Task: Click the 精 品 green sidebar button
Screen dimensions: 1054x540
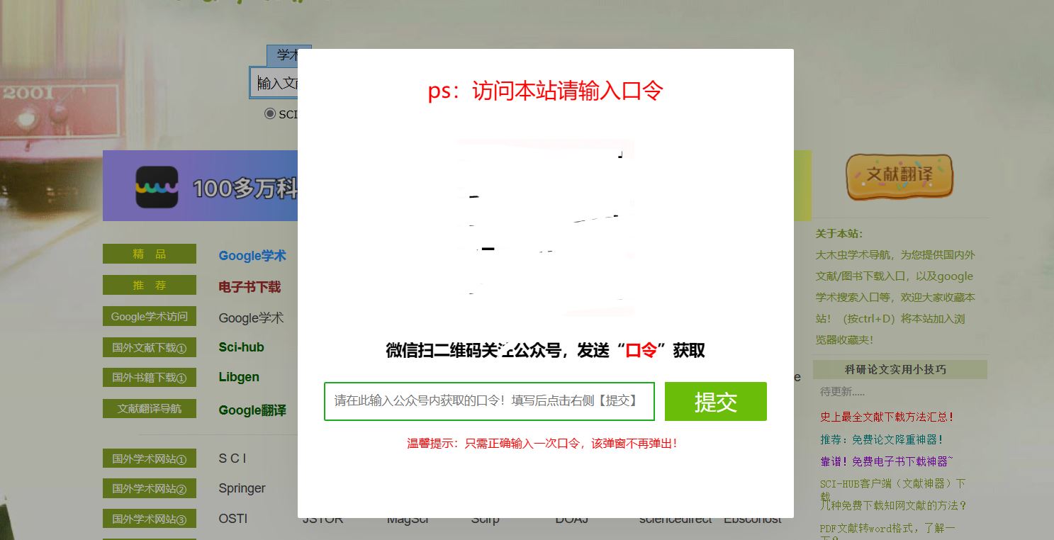Action: 150,254
